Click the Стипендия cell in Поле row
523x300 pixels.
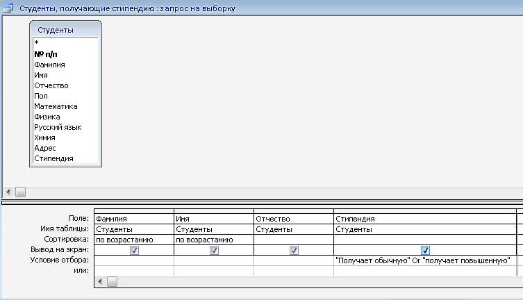point(425,219)
